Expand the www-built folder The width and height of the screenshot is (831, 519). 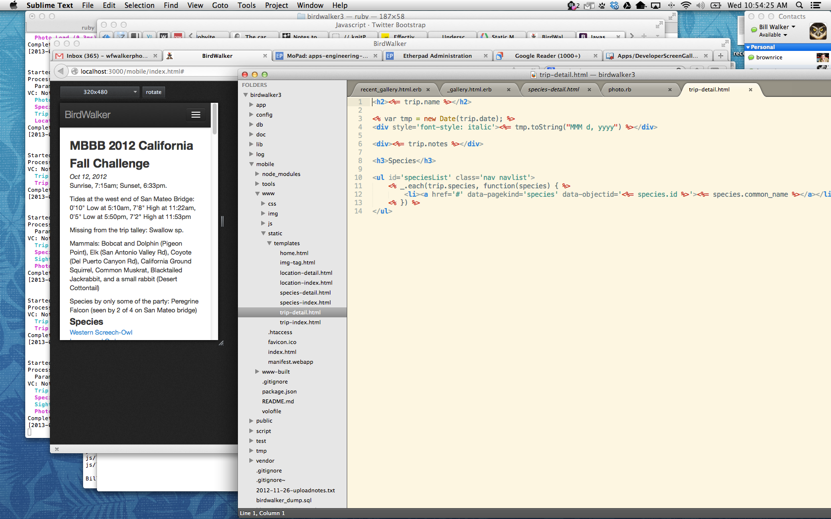click(x=257, y=372)
